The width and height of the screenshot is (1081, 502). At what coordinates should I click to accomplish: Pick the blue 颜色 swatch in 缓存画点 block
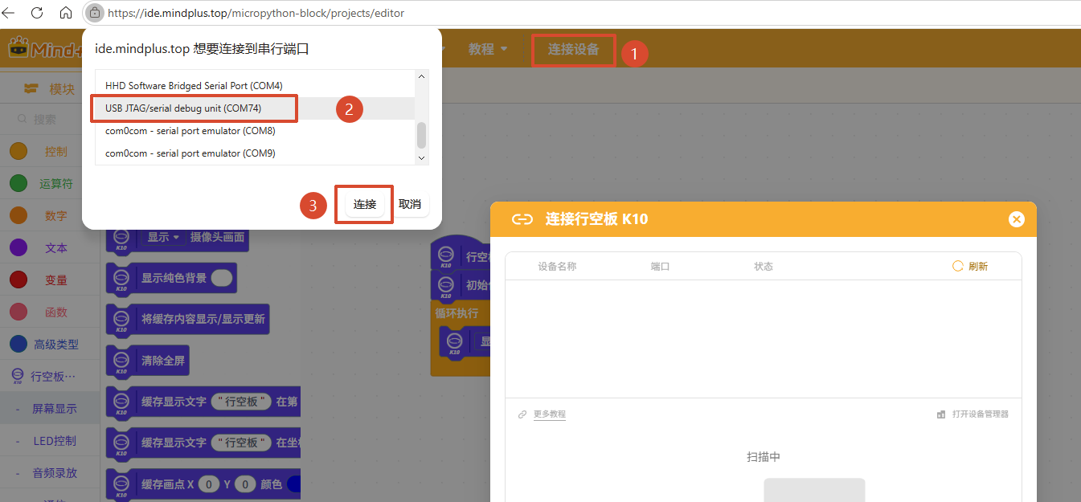(294, 484)
